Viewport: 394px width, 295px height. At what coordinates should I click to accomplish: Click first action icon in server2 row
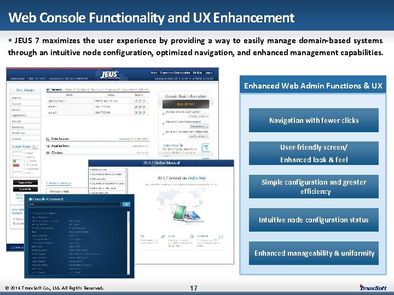point(136,113)
